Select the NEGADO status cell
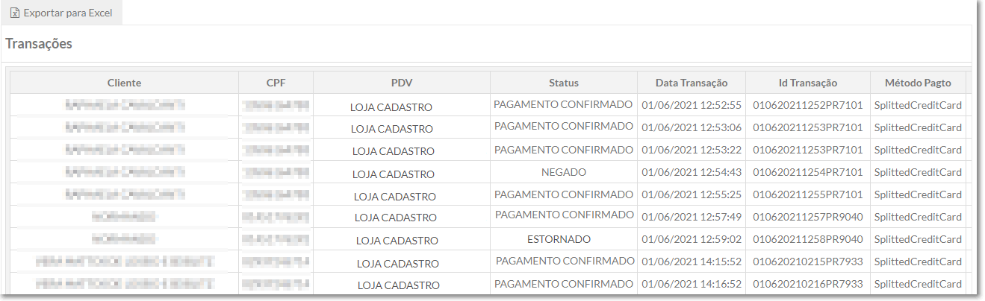 click(564, 172)
